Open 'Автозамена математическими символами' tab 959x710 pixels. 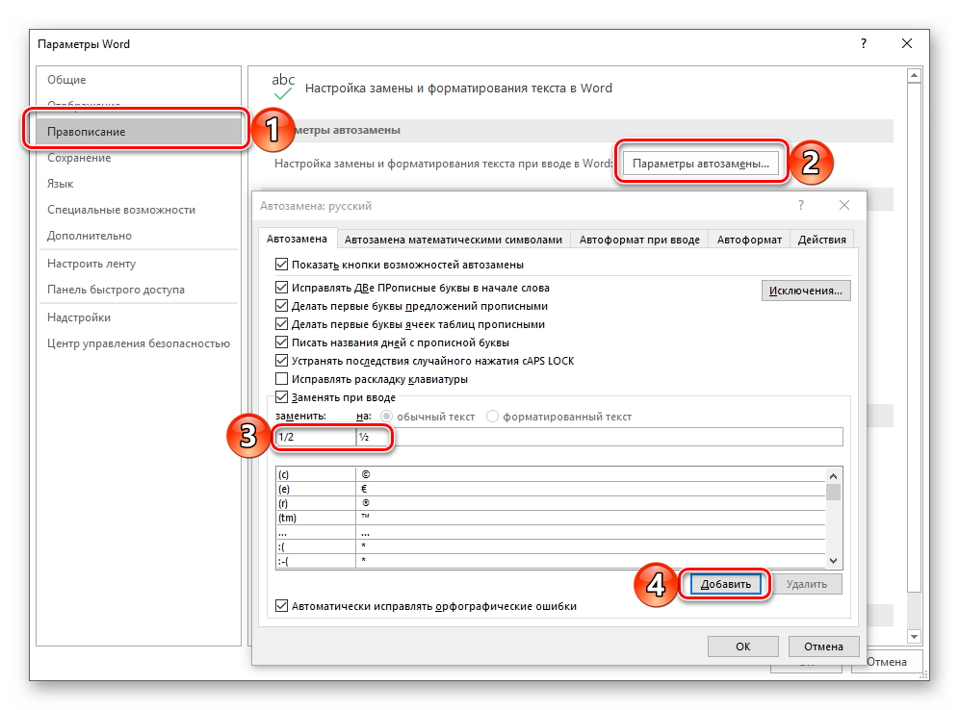tap(453, 240)
